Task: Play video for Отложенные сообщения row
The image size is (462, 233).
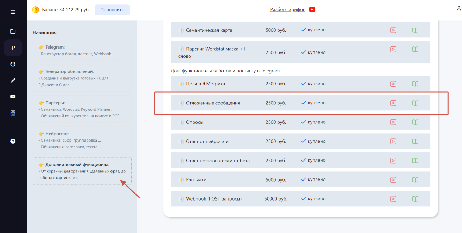Action: 393,103
